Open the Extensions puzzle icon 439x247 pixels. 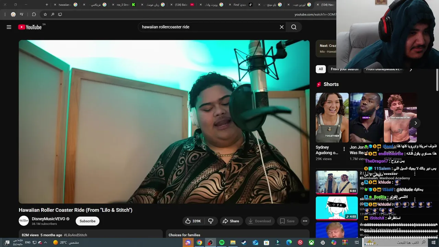(34, 14)
